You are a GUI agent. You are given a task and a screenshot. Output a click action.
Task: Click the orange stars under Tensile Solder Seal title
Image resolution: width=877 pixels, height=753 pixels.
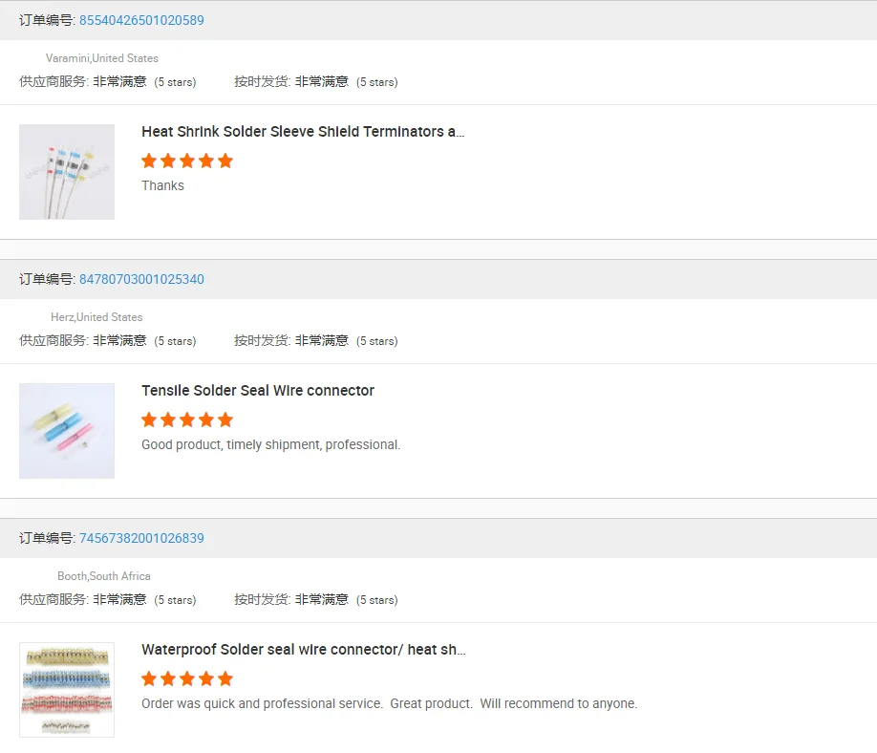[187, 420]
